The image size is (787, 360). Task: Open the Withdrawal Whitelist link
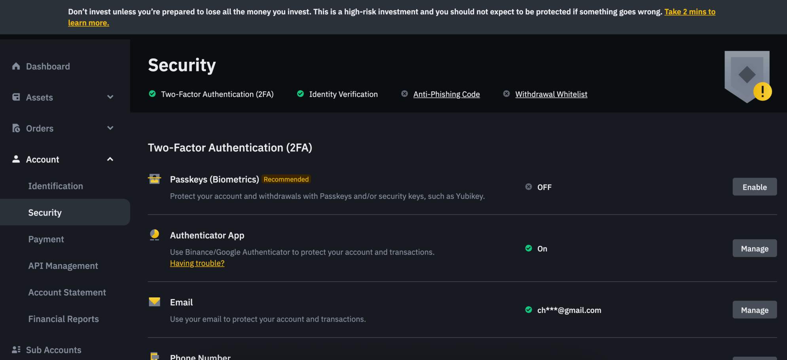click(x=551, y=94)
